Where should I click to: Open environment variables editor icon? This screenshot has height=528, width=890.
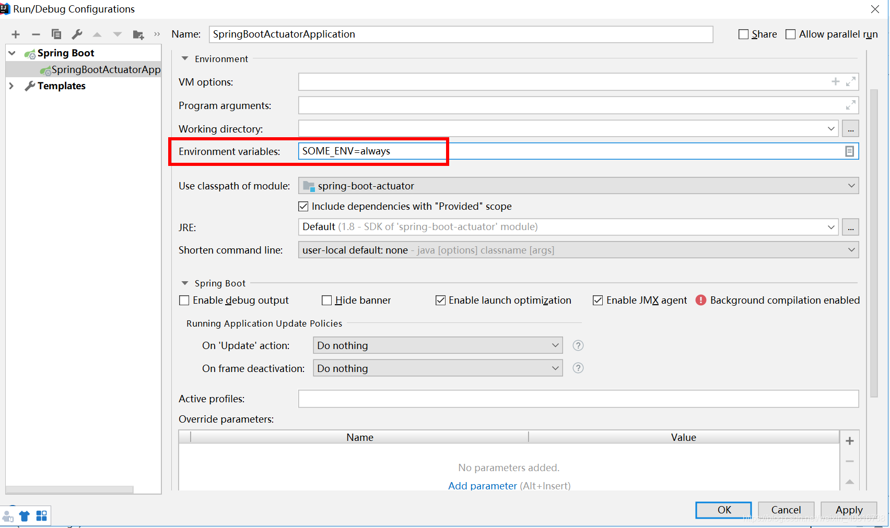pyautogui.click(x=850, y=151)
